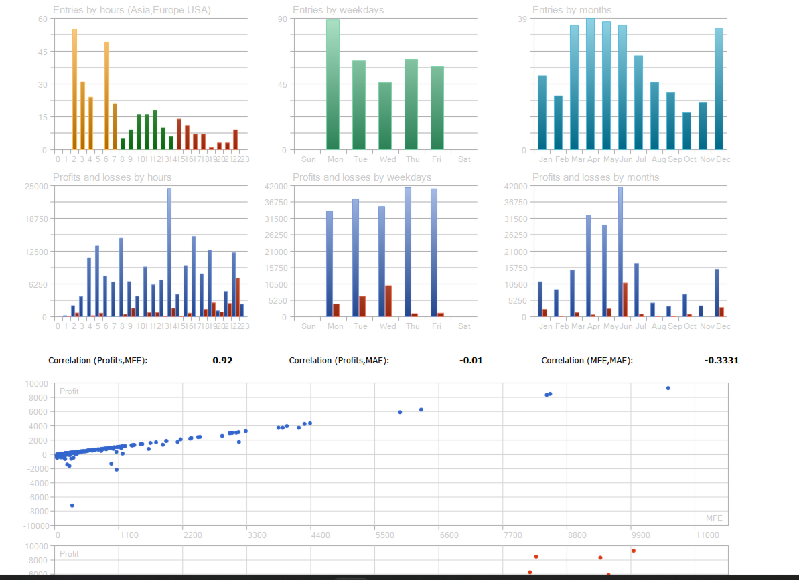Select the tall profit bar at hour 14
This screenshot has height=580, width=799.
coord(169,252)
